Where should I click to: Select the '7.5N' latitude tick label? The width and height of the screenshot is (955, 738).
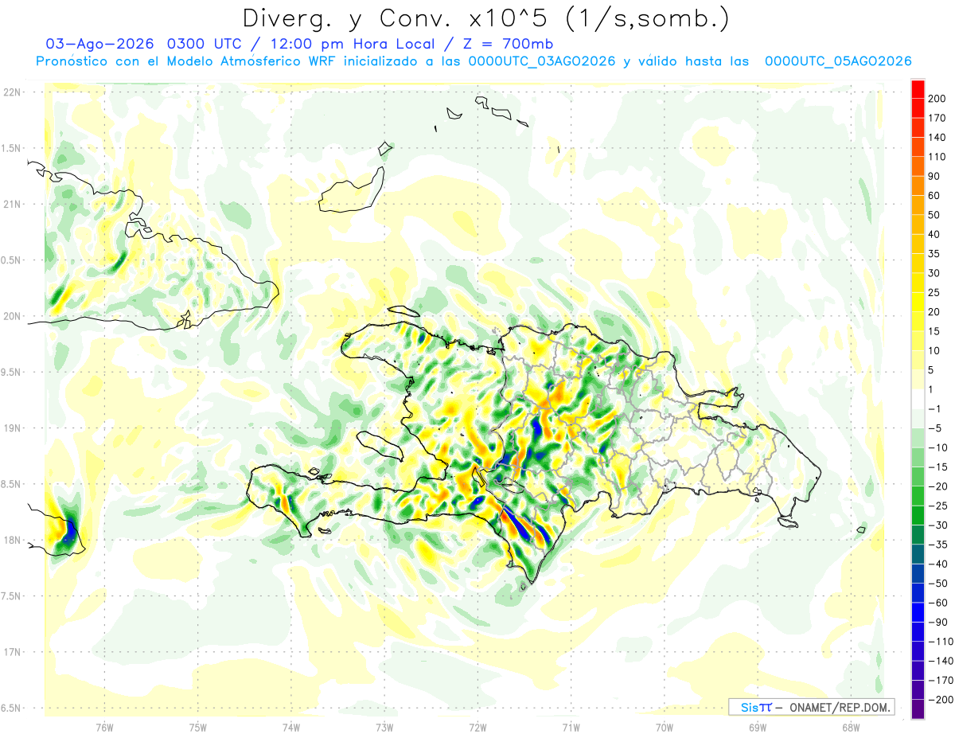[x=12, y=595]
